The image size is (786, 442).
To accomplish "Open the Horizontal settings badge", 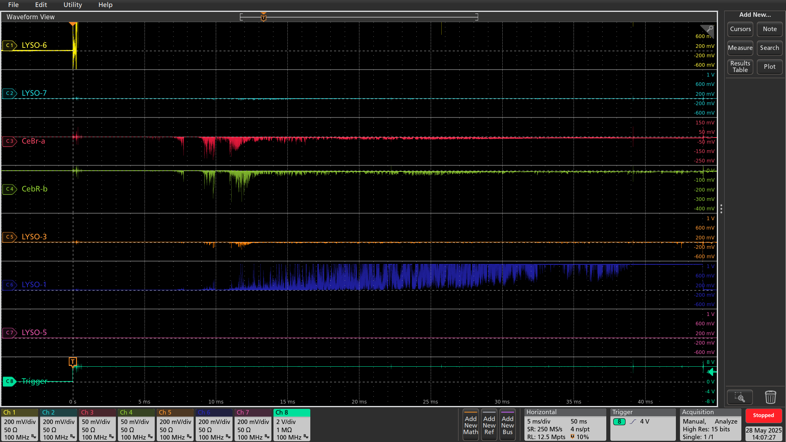I will coord(565,425).
